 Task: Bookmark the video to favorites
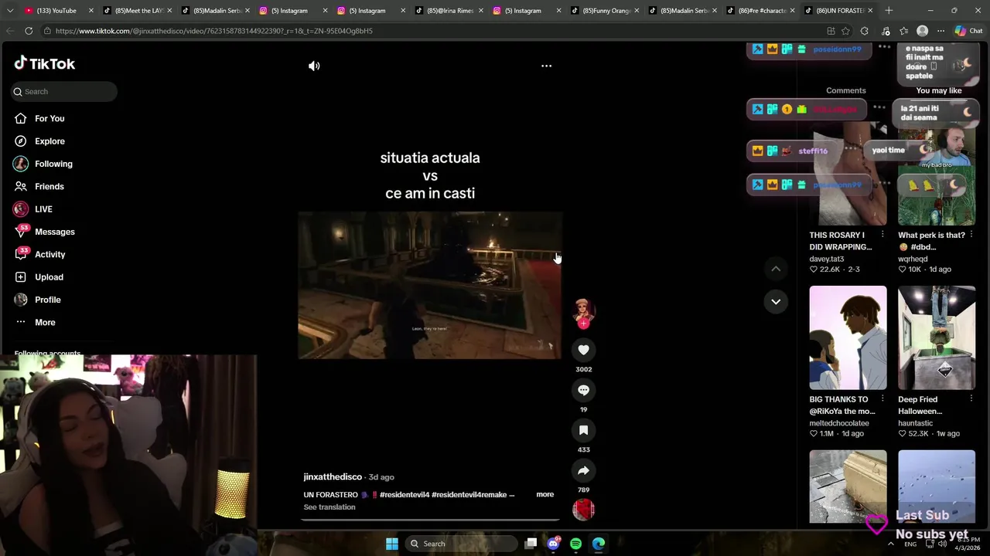[583, 430]
